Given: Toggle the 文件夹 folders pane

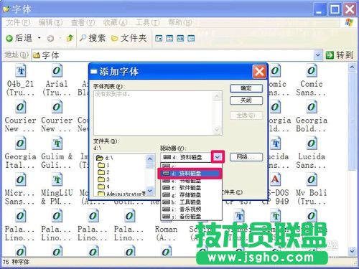Looking at the screenshot, I should point(129,38).
